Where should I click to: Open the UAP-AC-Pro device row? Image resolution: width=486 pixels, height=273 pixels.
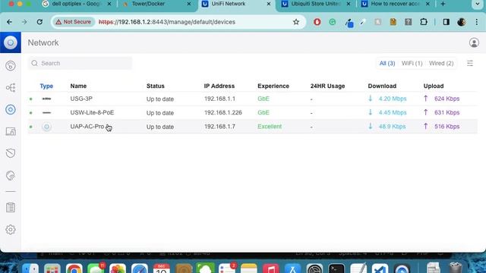253,127
